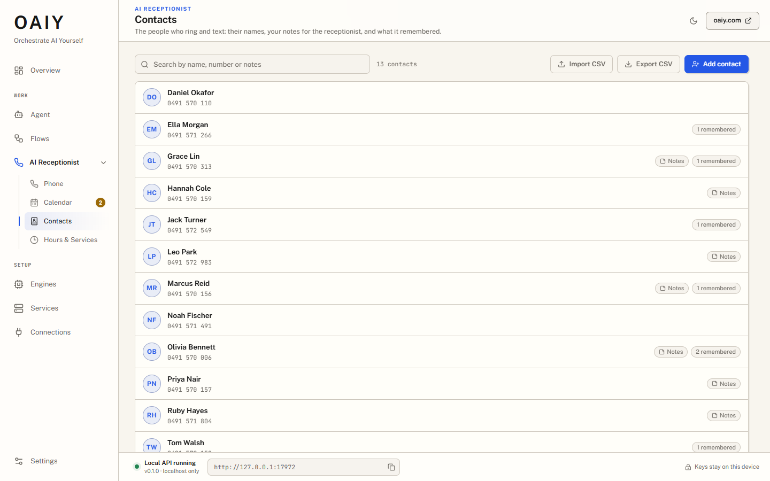Click Ella Morgan's 1 remembered badge
This screenshot has height=481, width=770.
[x=716, y=129]
